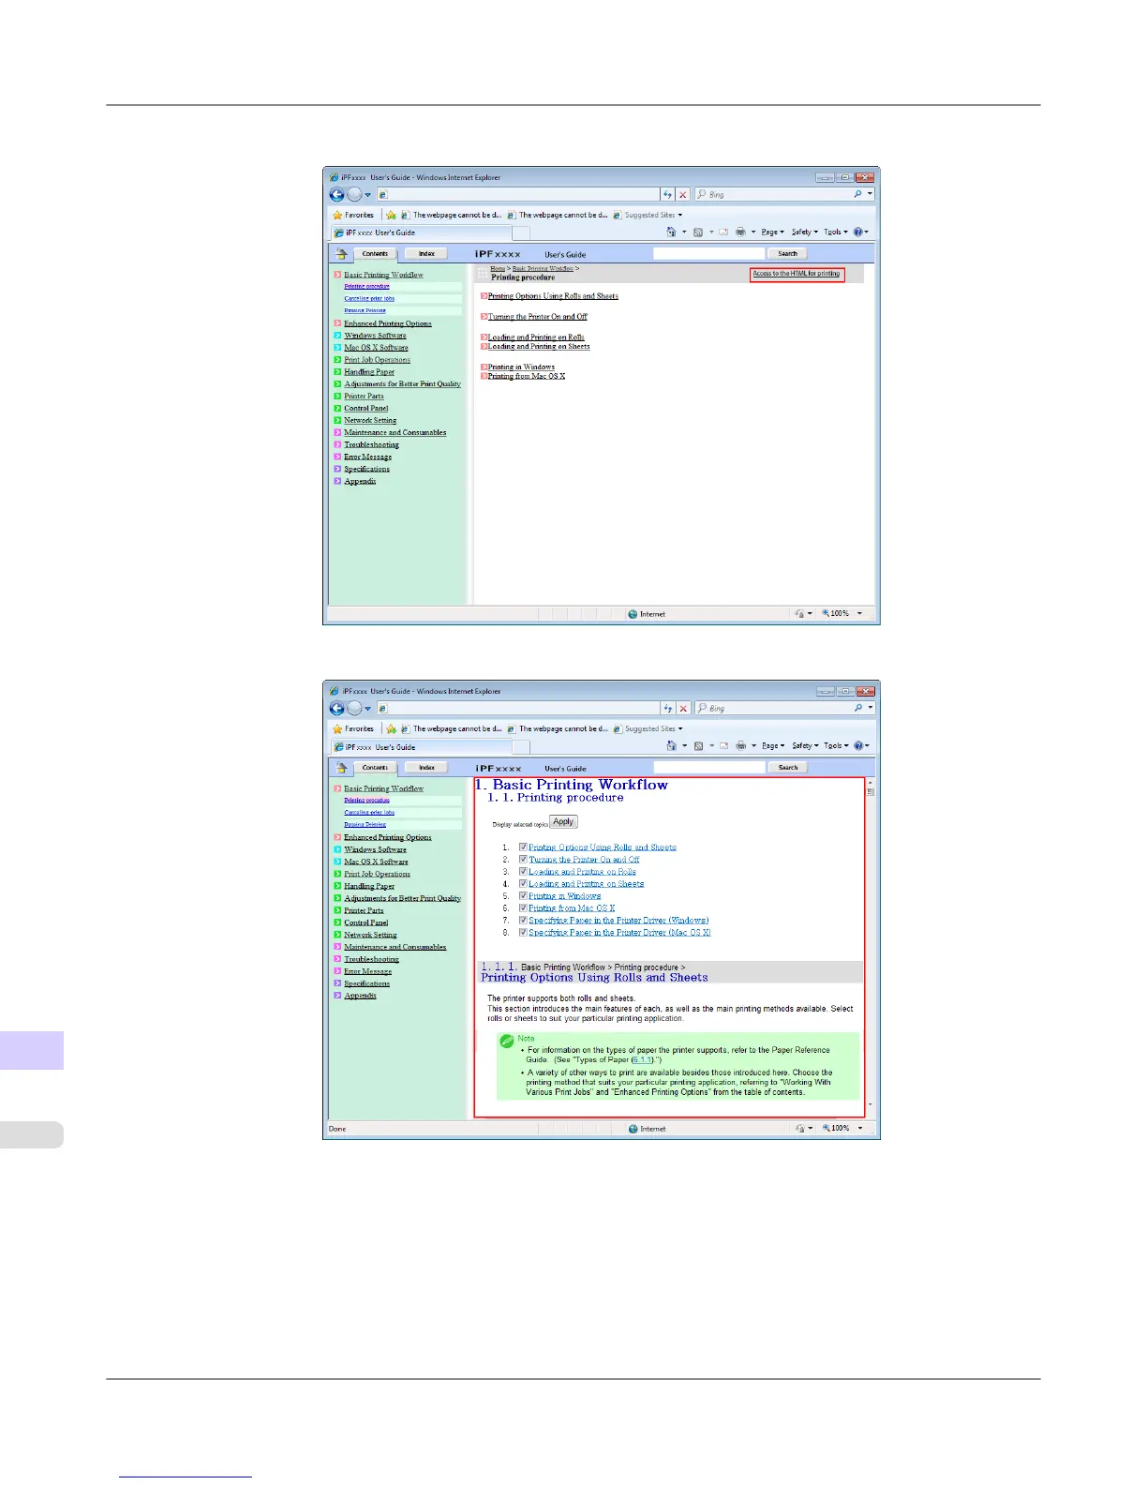
Task: Uncheck Printing Options Using Rolls and Sheets checkbox
Action: click(x=523, y=847)
